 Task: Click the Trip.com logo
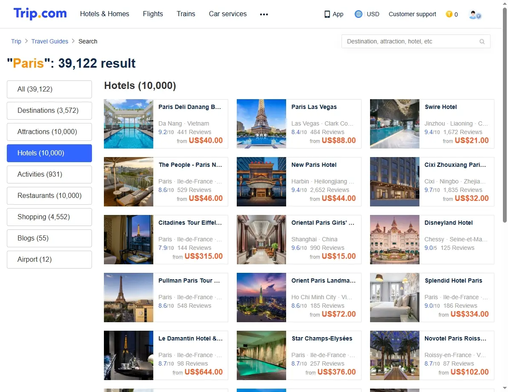pyautogui.click(x=40, y=14)
